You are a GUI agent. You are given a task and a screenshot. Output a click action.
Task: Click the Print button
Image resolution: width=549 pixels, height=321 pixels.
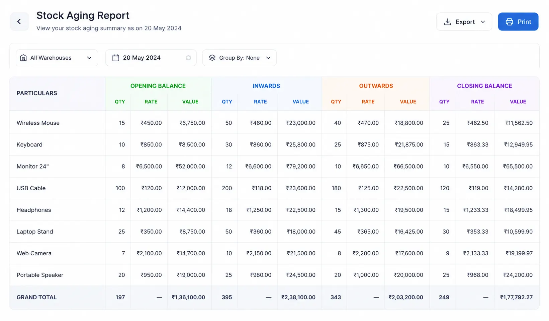[518, 22]
